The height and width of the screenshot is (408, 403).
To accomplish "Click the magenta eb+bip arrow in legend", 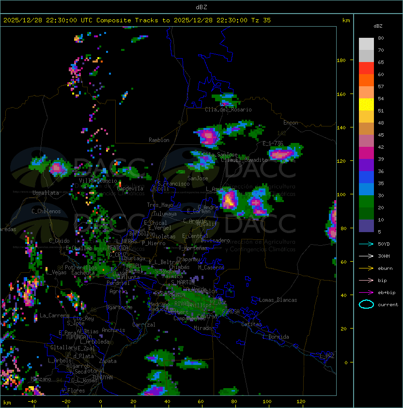I will 366,293.
